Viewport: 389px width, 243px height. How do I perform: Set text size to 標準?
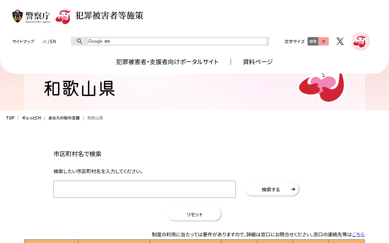click(x=313, y=41)
